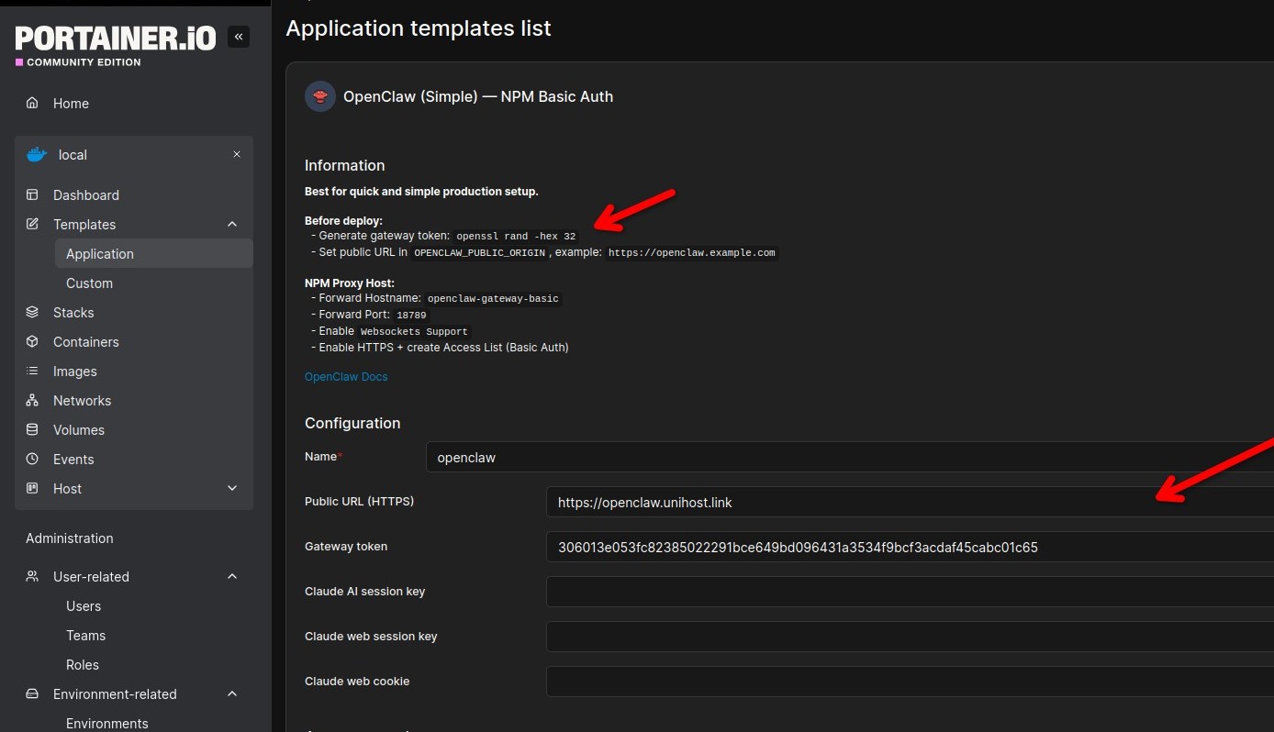Click the OPENCLAW_PUBLIC_ORIGIN code text
This screenshot has height=732, width=1274.
(479, 252)
